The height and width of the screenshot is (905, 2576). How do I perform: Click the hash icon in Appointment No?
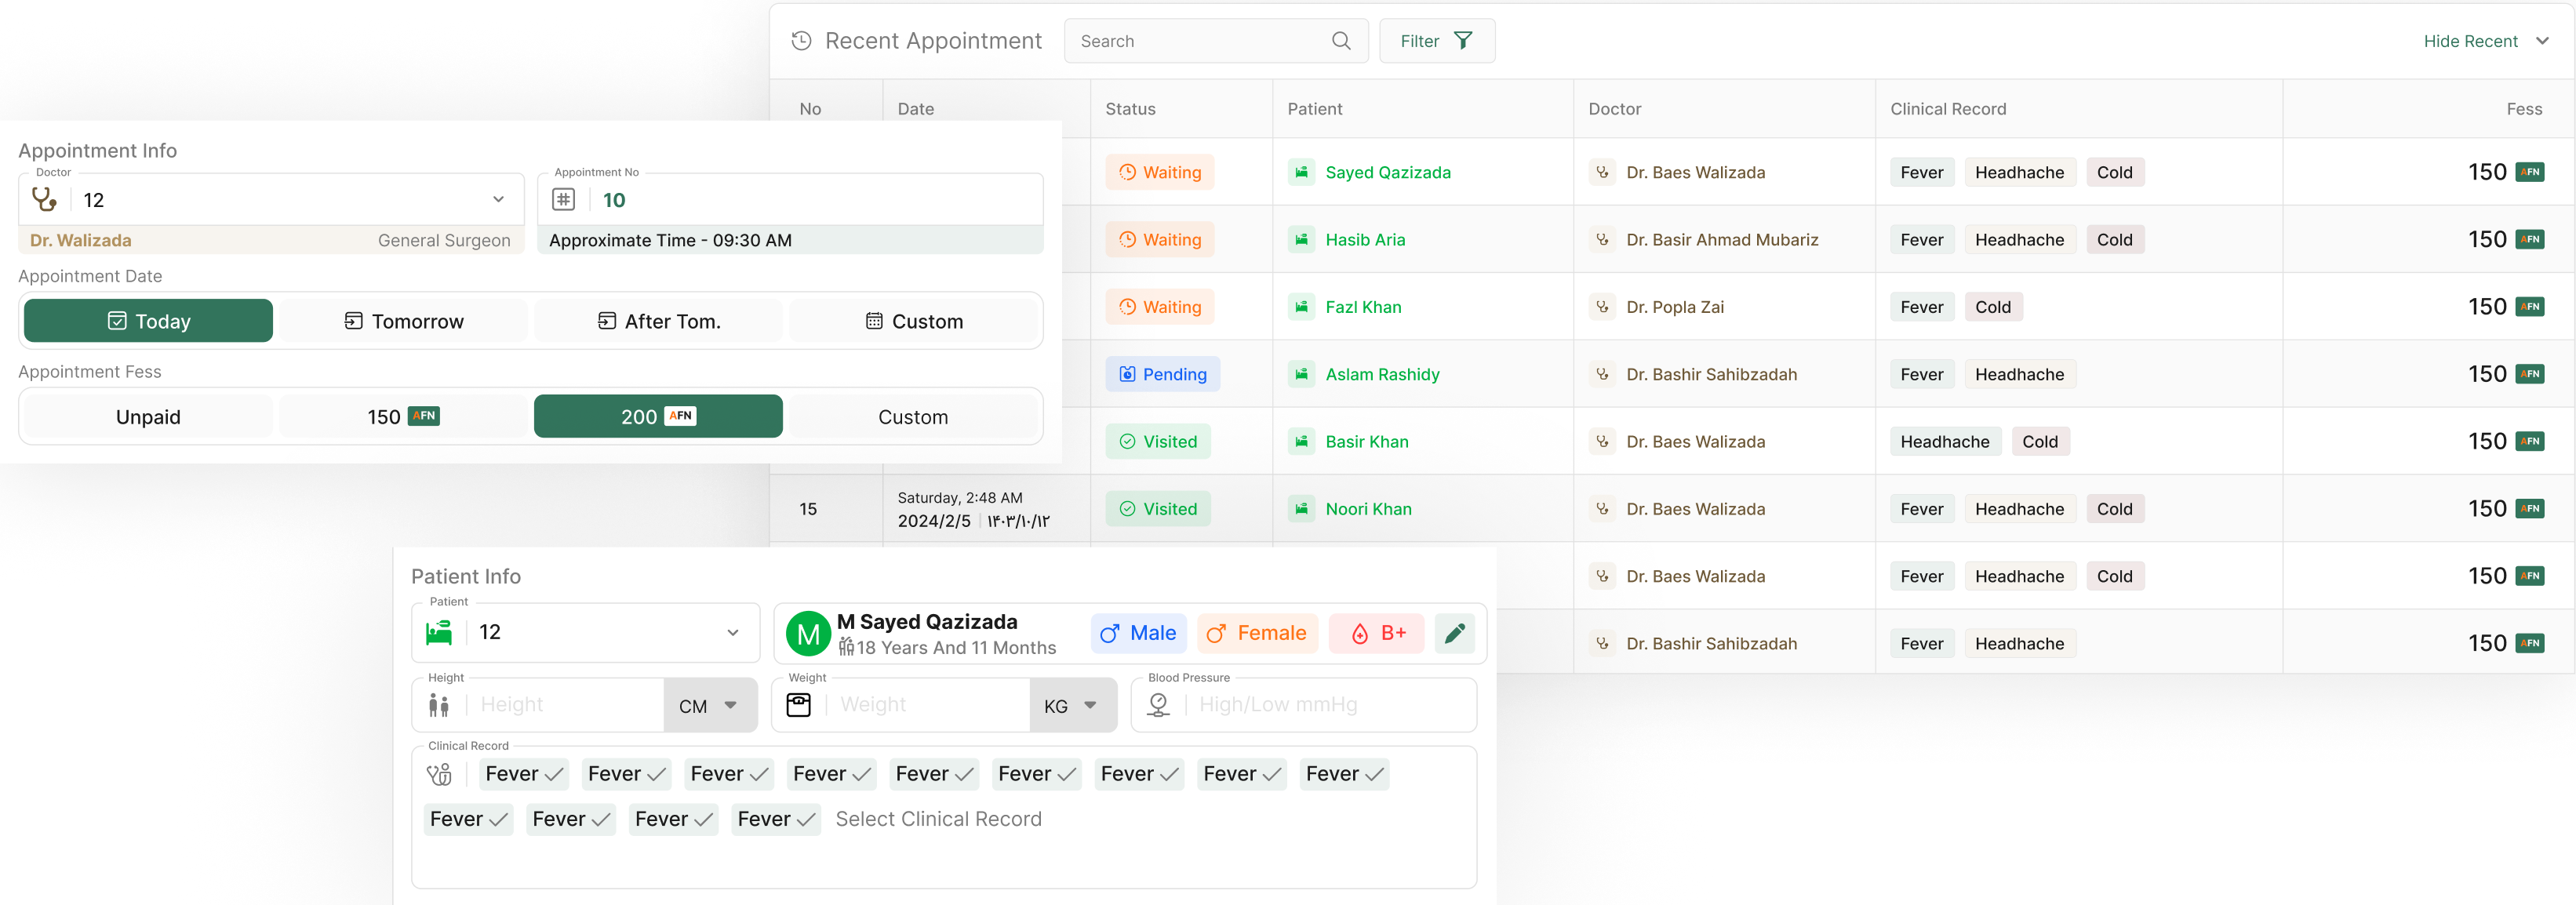(564, 200)
